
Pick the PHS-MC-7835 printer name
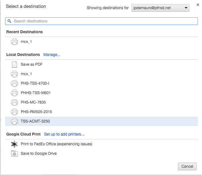(x=33, y=102)
